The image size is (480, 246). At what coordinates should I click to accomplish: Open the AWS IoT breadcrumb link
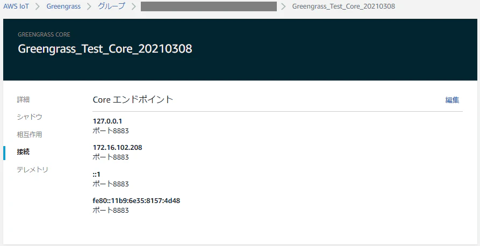[16, 6]
